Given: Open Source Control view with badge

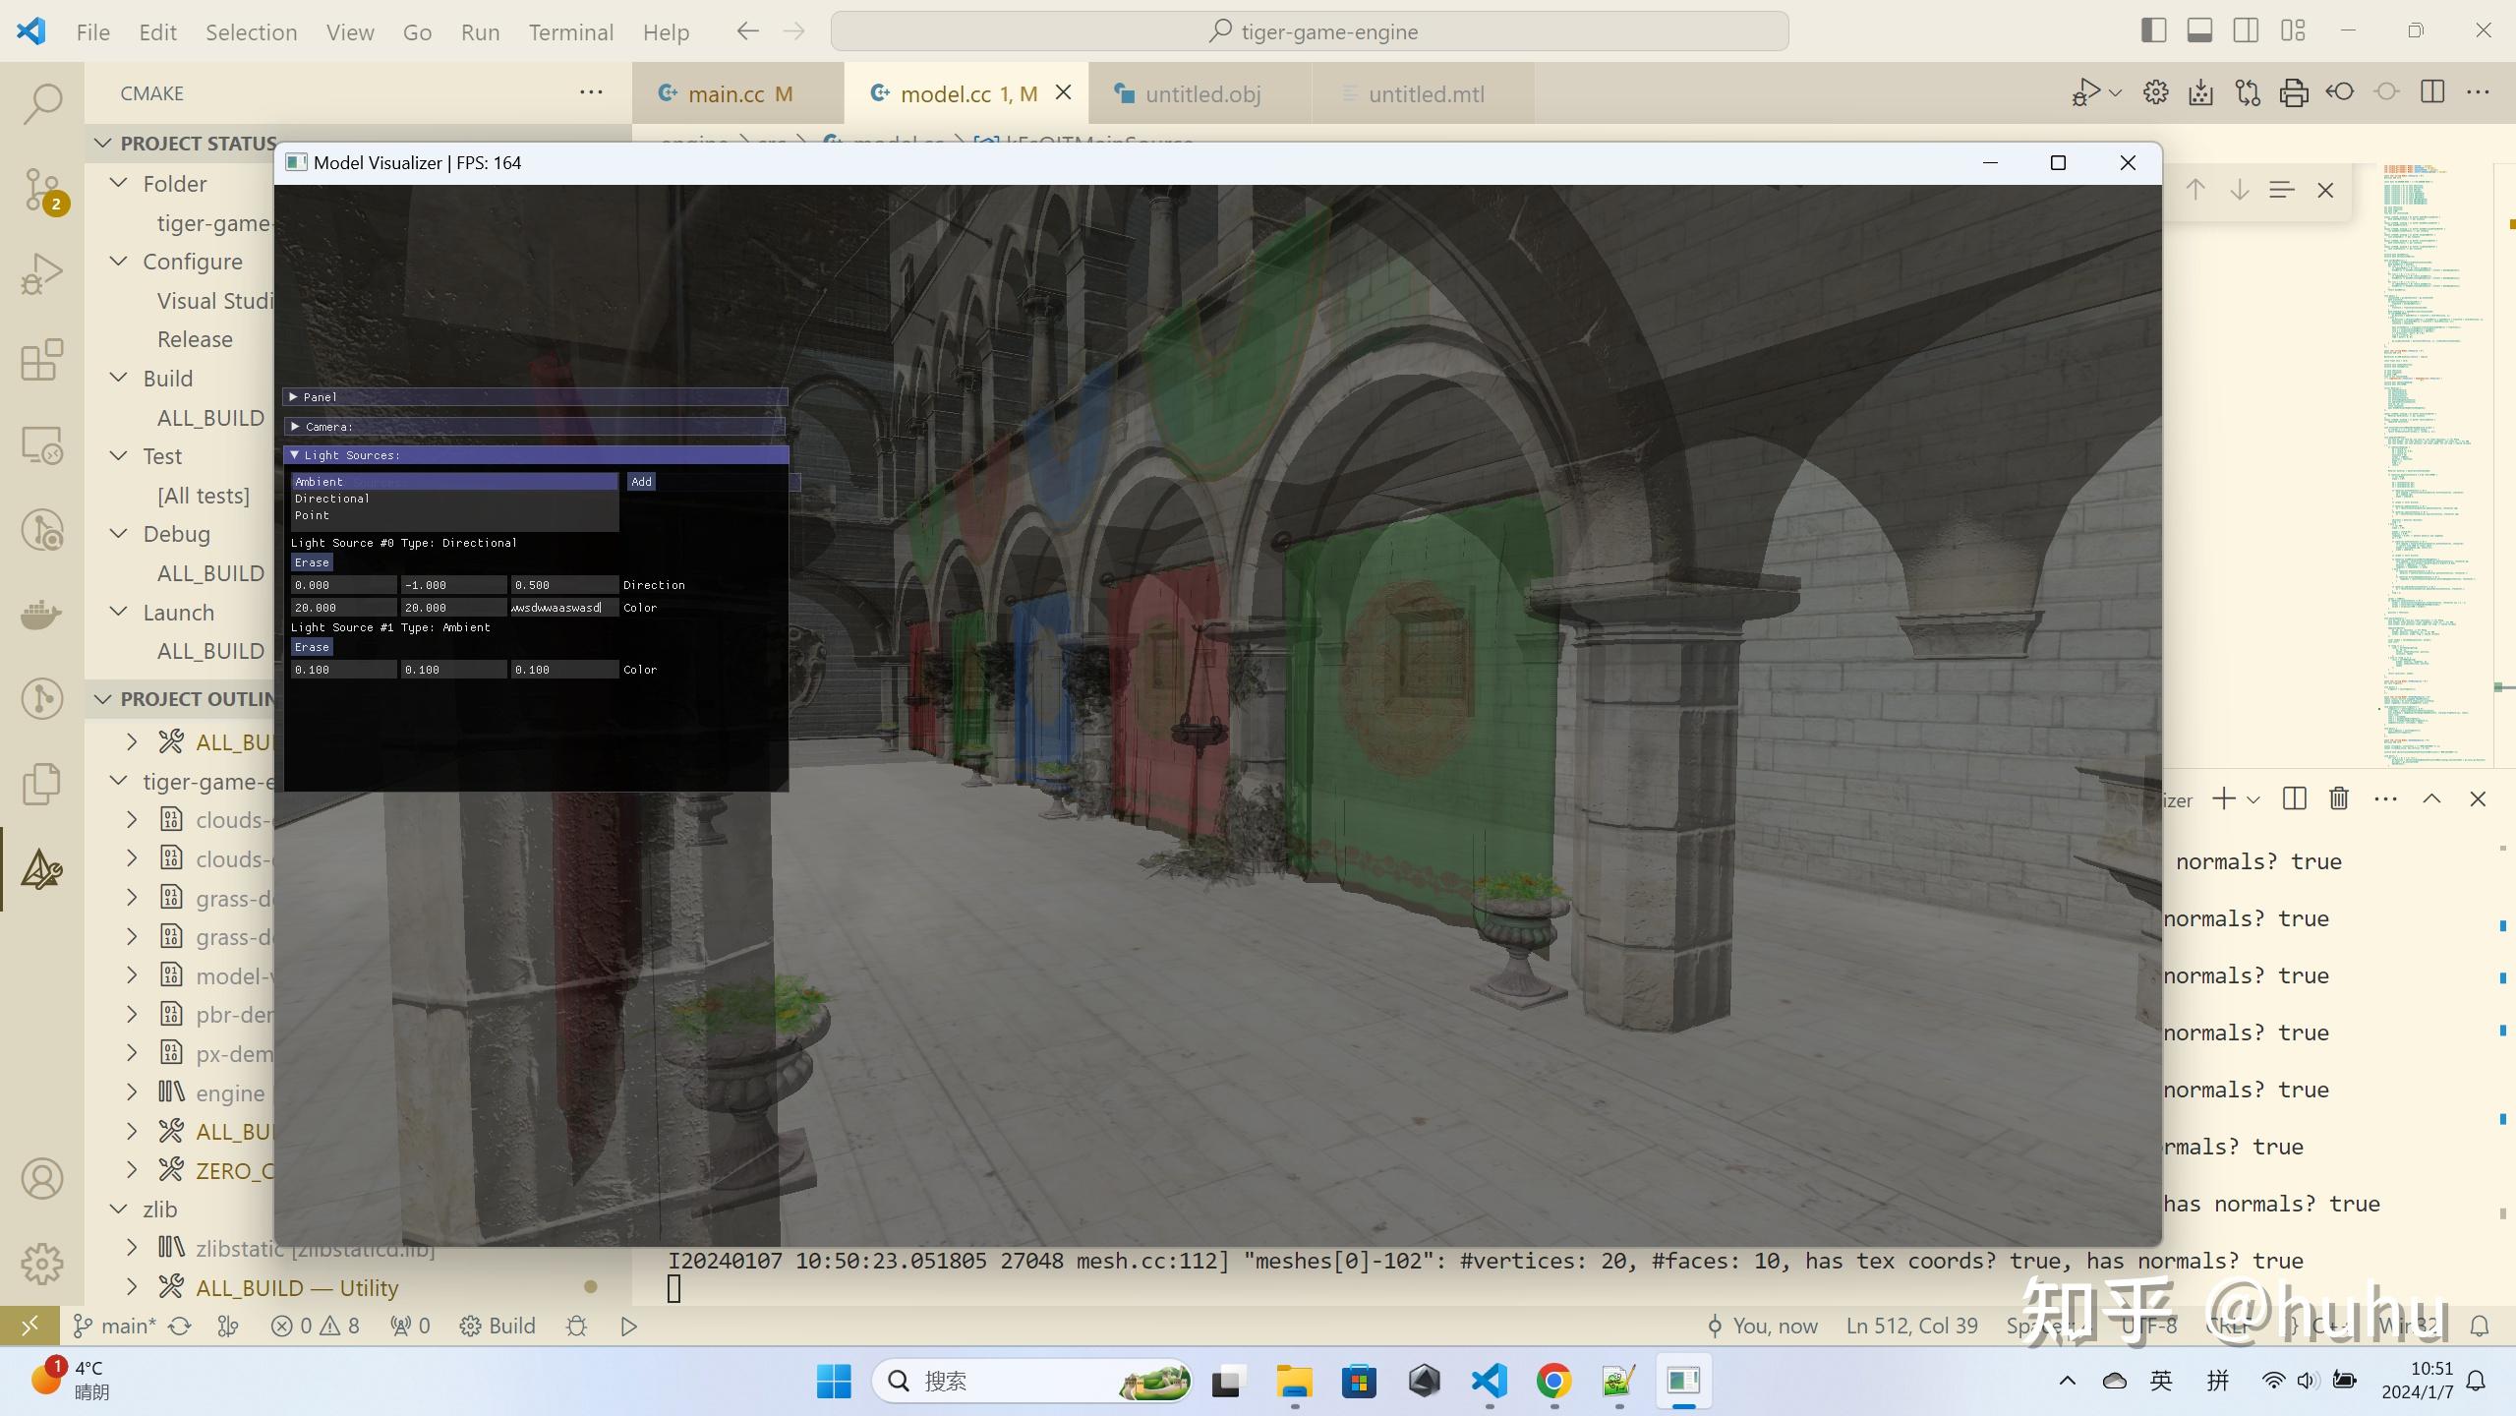Looking at the screenshot, I should 42,188.
